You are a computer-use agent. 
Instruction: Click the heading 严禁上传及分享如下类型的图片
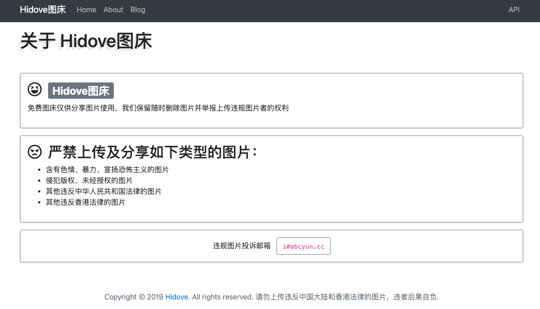152,152
